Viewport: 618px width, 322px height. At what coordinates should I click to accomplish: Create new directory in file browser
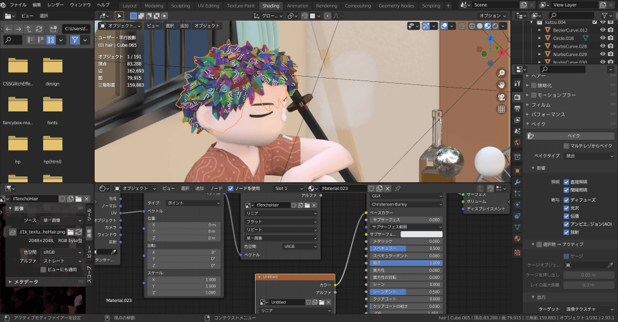point(53,29)
